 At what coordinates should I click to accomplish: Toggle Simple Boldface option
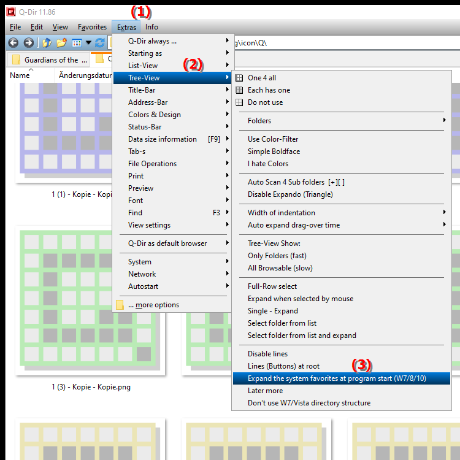342,151
